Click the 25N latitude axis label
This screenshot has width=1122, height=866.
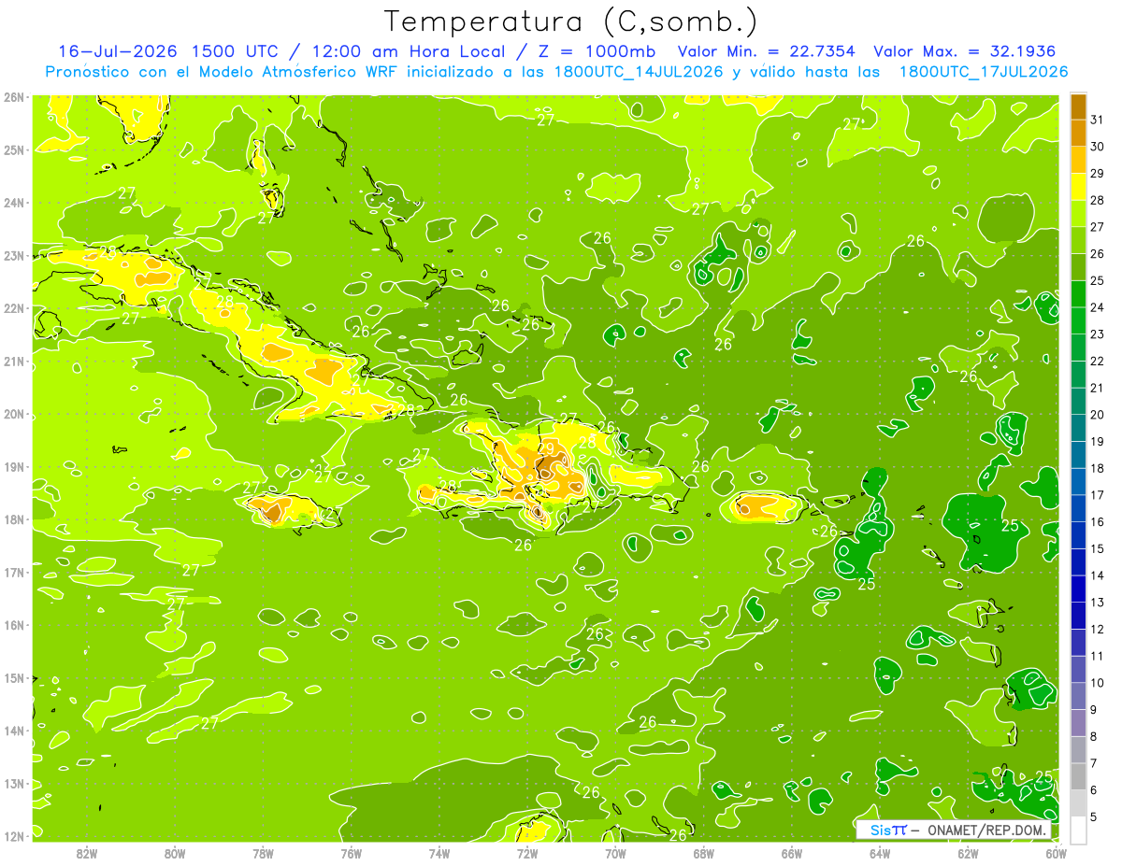tap(14, 149)
